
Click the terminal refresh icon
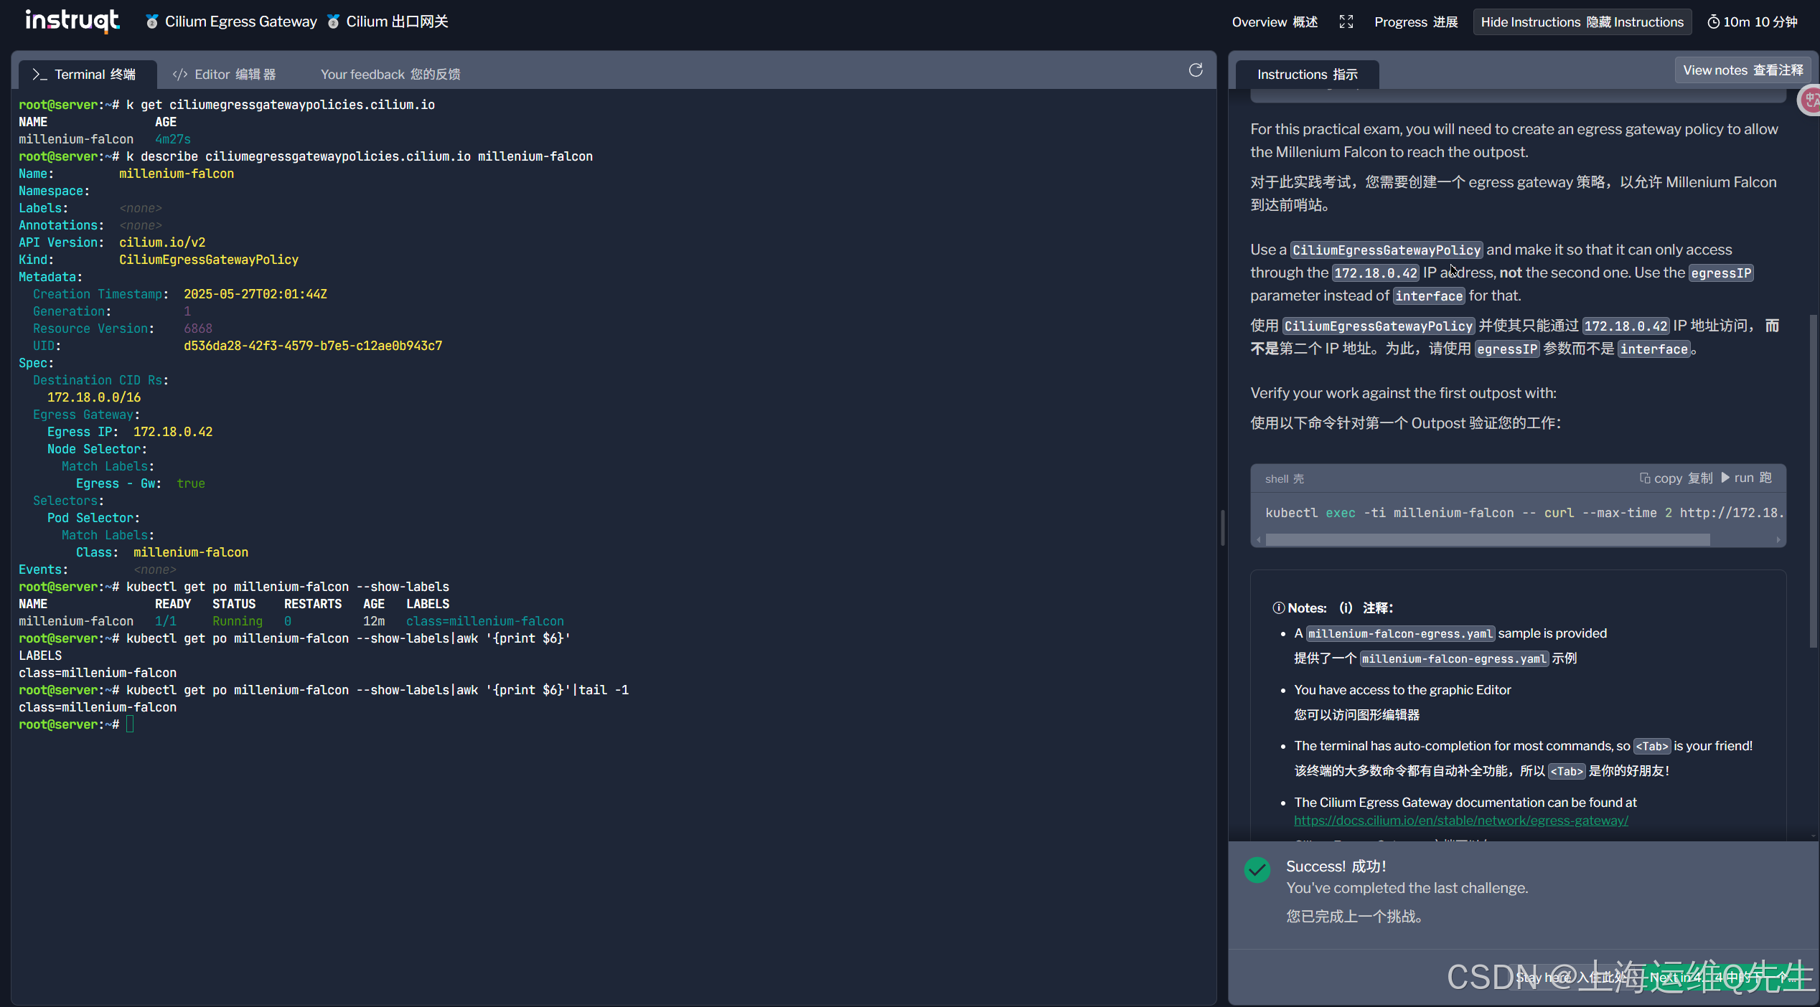[1196, 70]
